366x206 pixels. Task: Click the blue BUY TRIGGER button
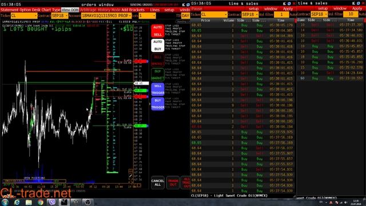(158, 104)
